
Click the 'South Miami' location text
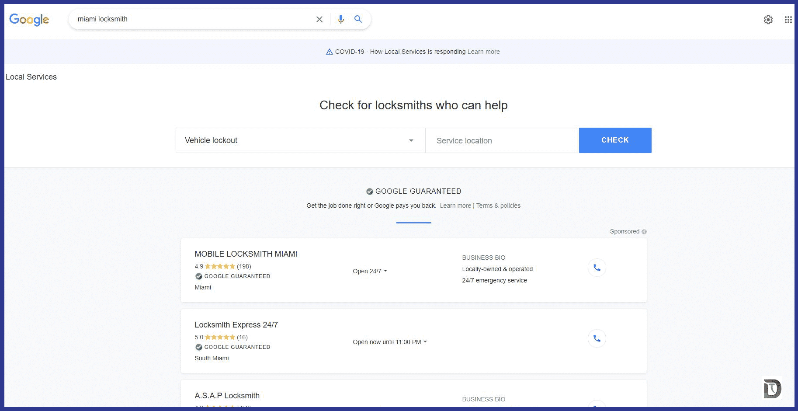coord(212,358)
